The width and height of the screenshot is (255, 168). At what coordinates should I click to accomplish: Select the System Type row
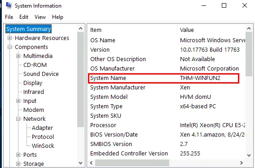(167, 106)
